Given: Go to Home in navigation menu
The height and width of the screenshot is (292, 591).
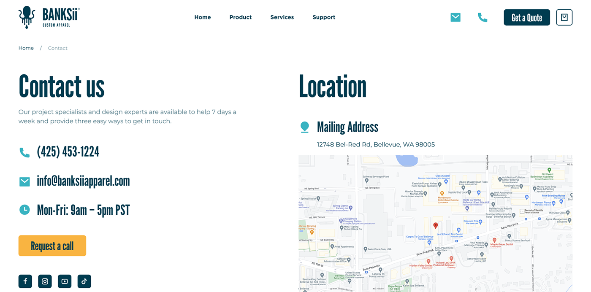Looking at the screenshot, I should (202, 17).
